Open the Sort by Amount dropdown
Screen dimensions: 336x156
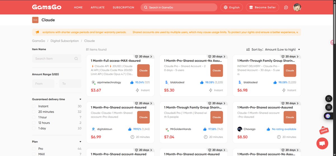(283, 50)
